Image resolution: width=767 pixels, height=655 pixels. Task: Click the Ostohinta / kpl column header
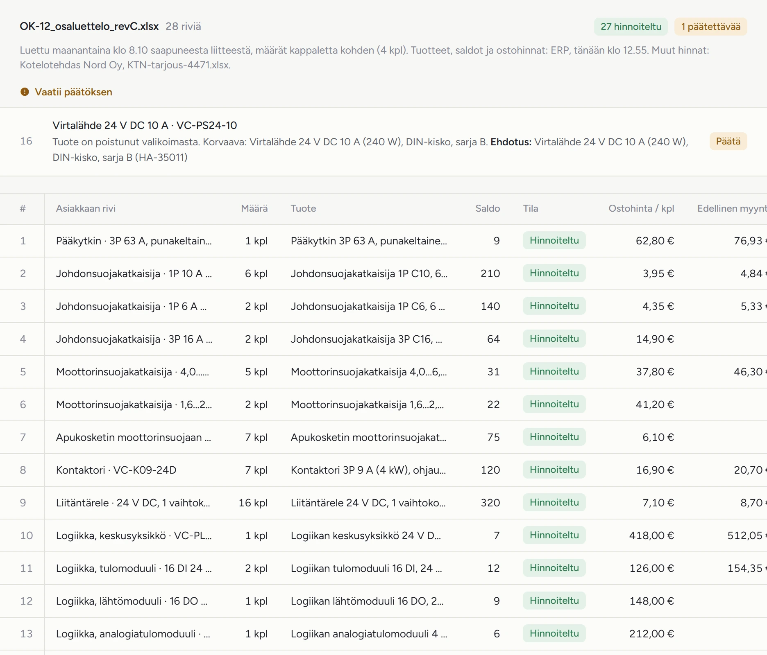click(641, 208)
